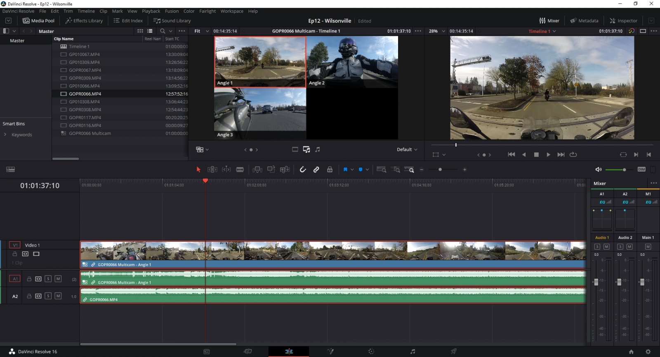Open the Fusion menu

point(172,11)
